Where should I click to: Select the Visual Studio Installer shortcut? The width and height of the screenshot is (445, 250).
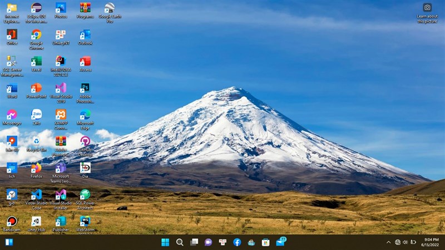tap(61, 199)
